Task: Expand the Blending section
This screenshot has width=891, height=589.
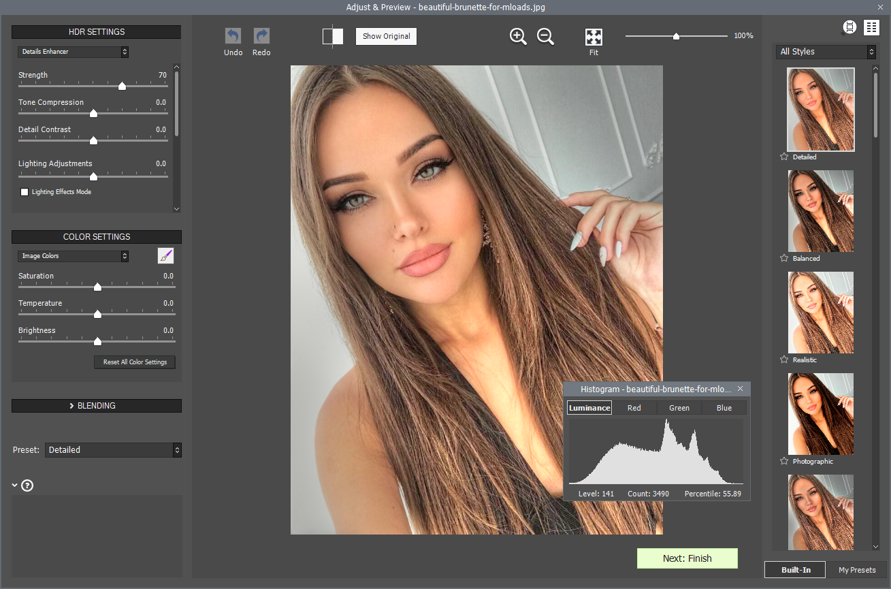Action: tap(96, 406)
